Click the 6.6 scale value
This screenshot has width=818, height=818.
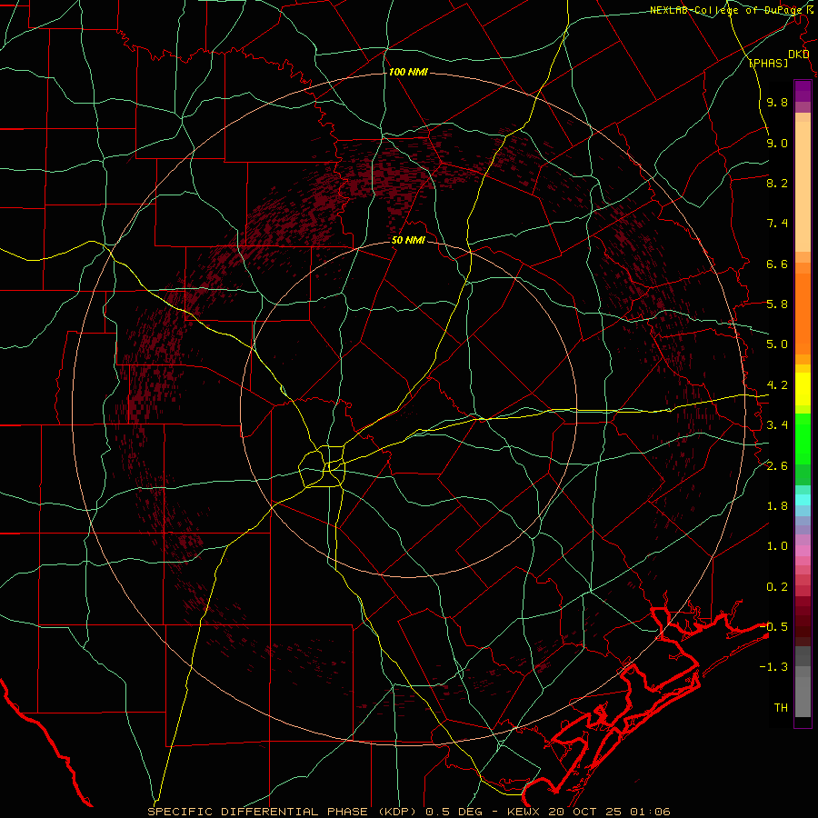pos(777,264)
